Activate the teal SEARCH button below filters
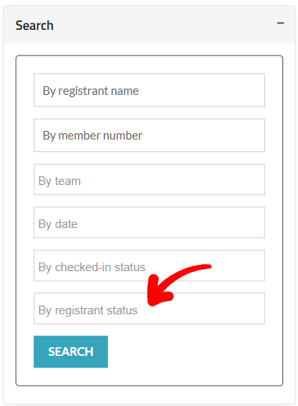This screenshot has height=406, width=298. (70, 352)
